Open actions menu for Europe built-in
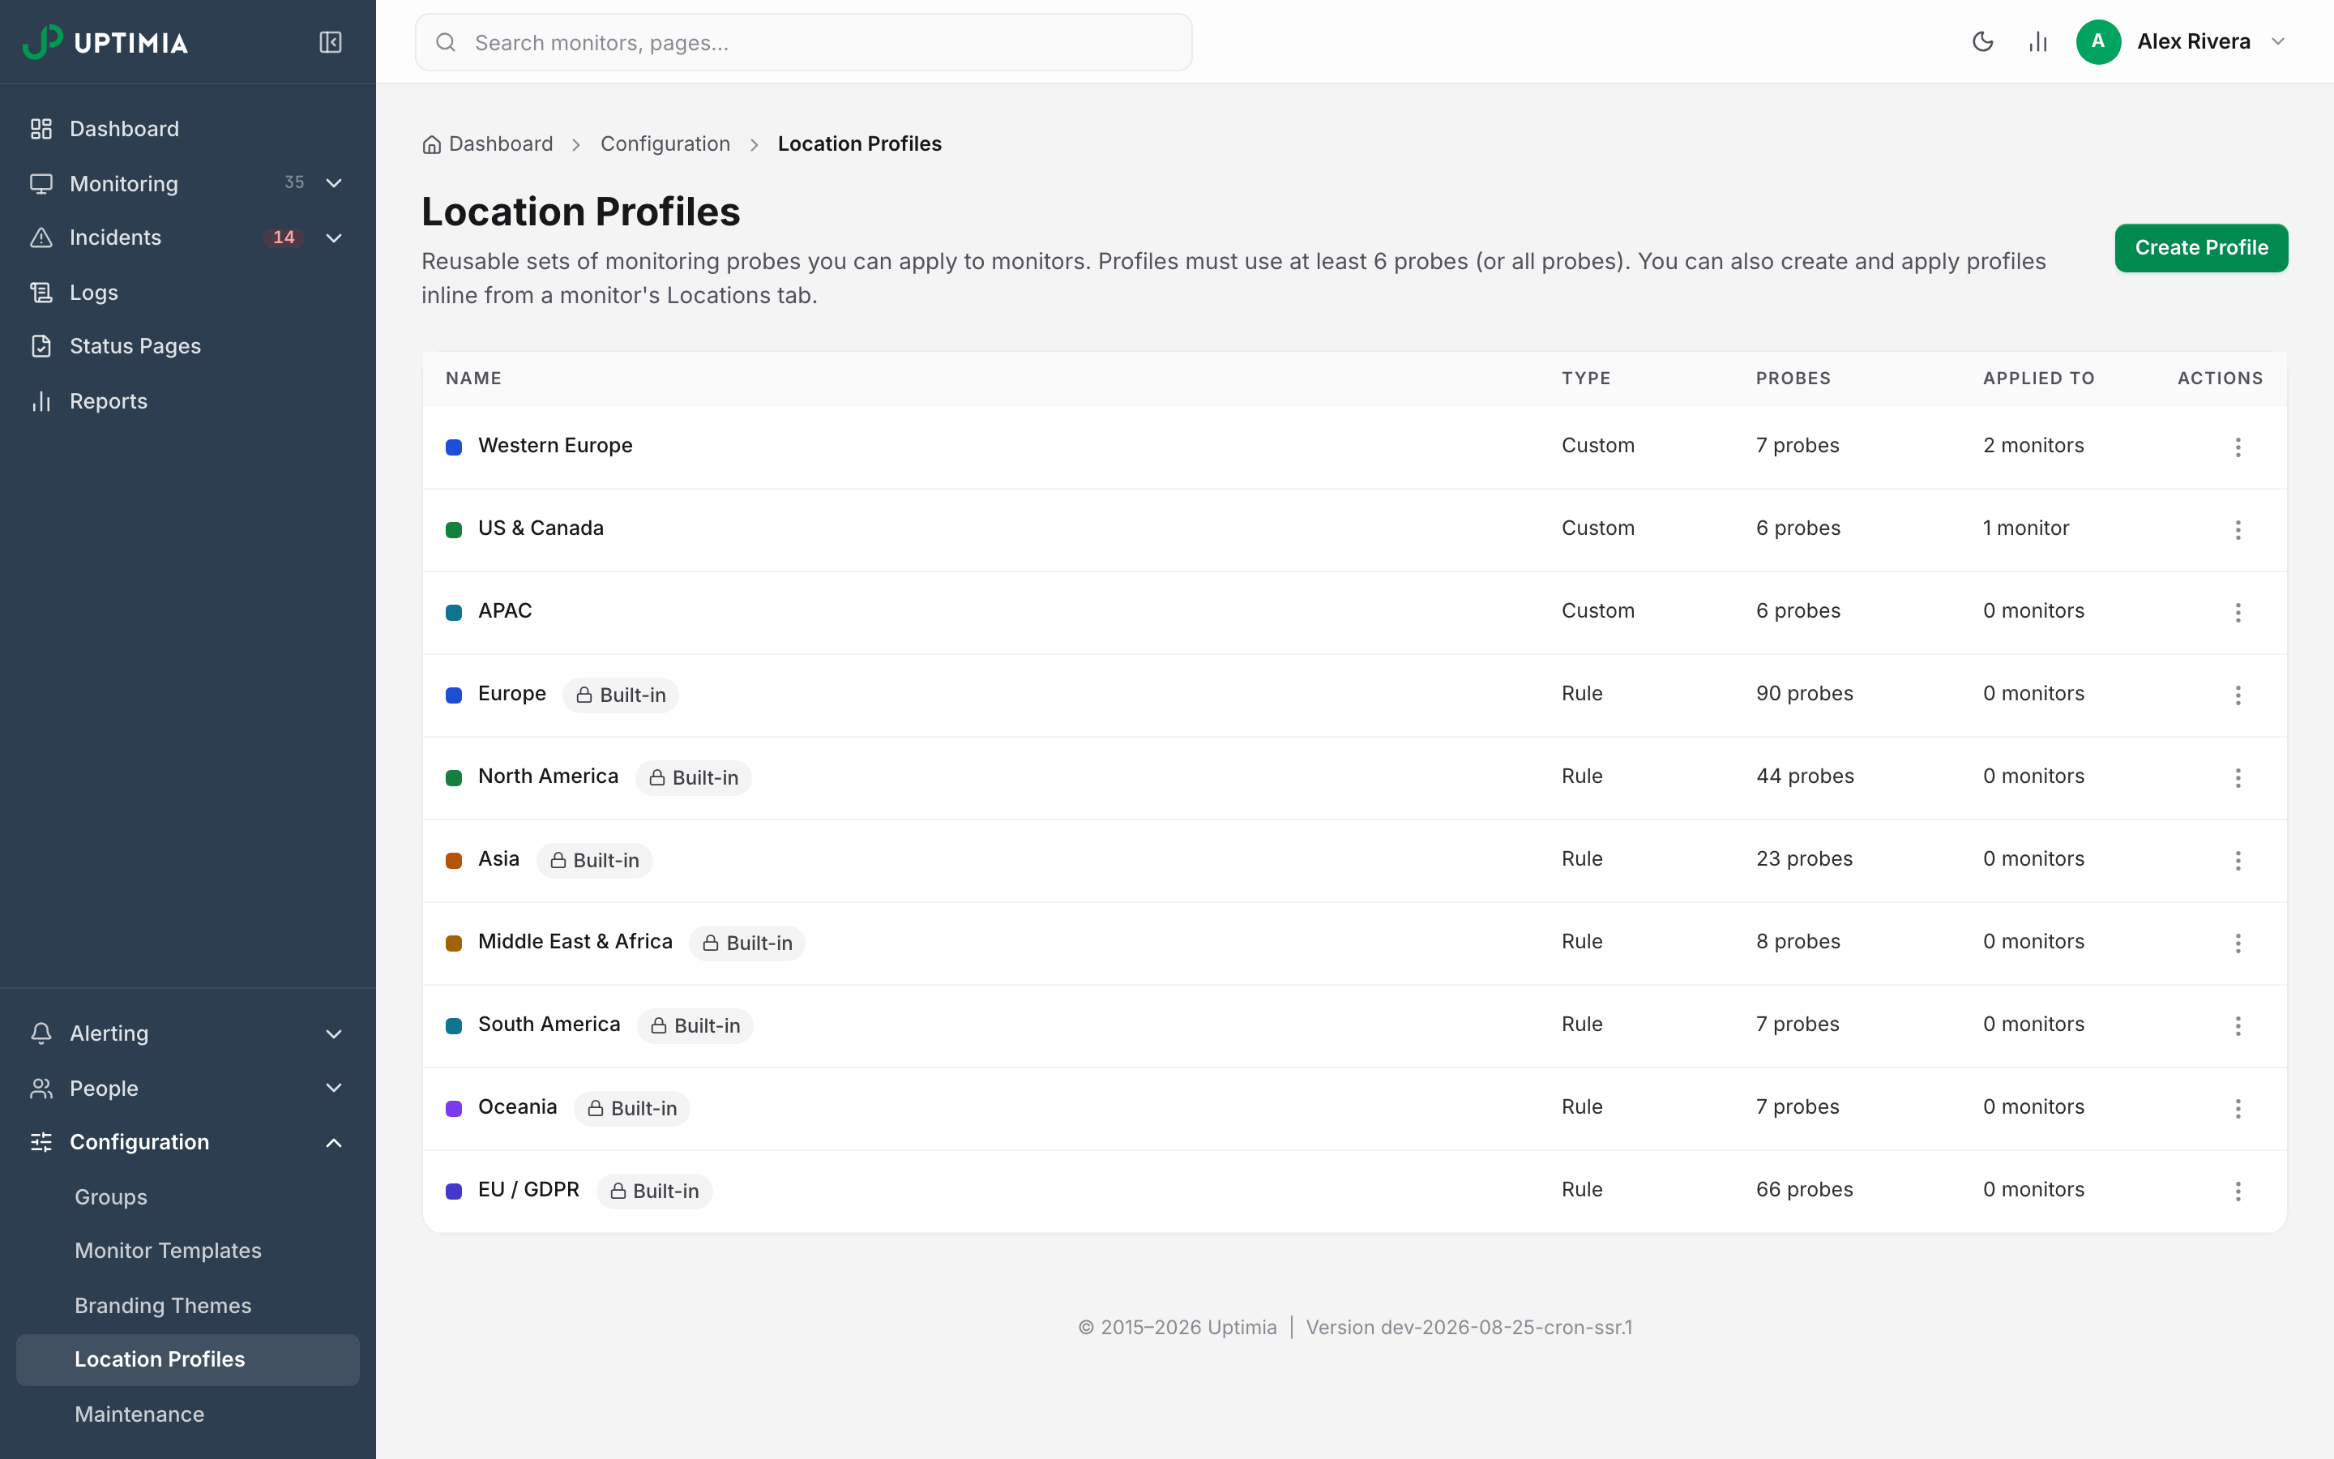This screenshot has height=1459, width=2334. pos(2238,695)
